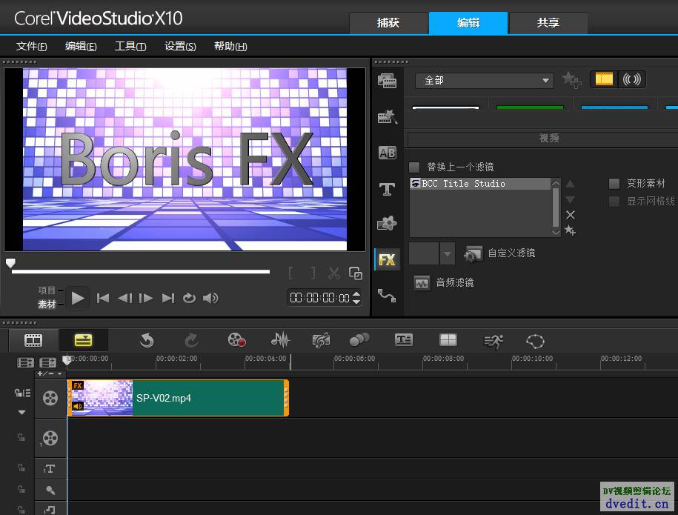Screen dimensions: 678x515
Task: Click the Cut scissors icon
Action: 333,273
